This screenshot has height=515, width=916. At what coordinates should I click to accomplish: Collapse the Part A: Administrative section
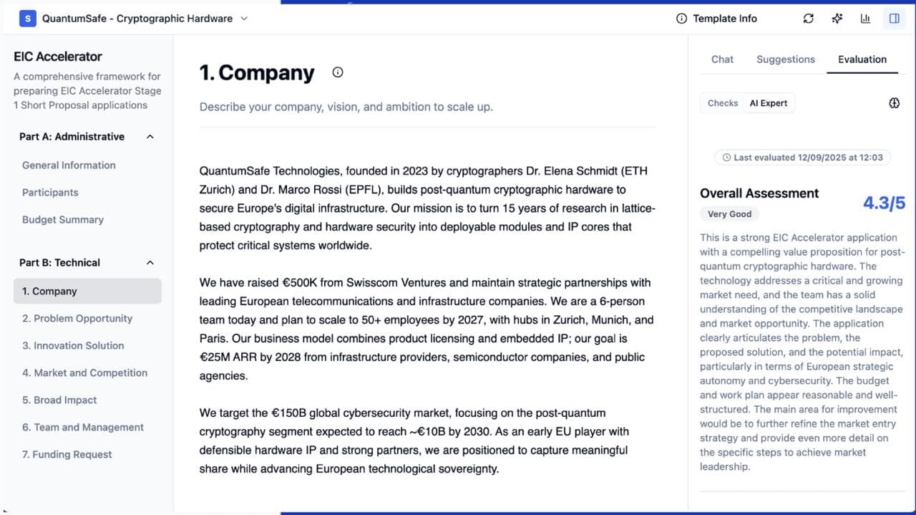[150, 137]
